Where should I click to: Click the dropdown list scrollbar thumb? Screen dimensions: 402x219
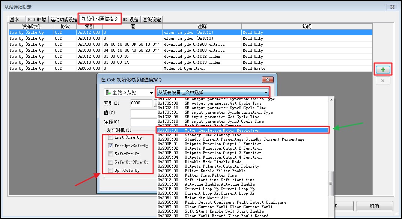pyautogui.click(x=331, y=183)
